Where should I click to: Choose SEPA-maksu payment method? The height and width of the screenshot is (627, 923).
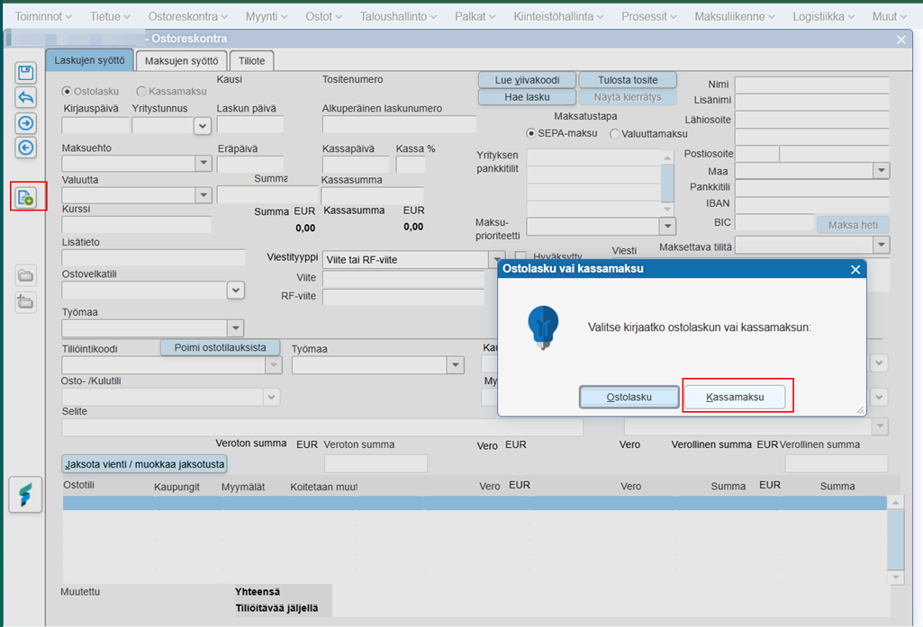pyautogui.click(x=531, y=133)
